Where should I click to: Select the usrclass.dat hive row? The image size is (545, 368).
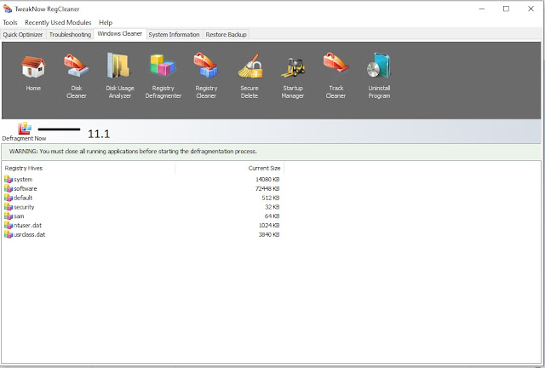[142, 234]
